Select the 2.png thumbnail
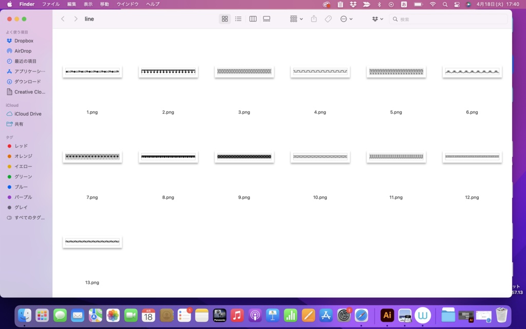526x329 pixels. [x=168, y=71]
